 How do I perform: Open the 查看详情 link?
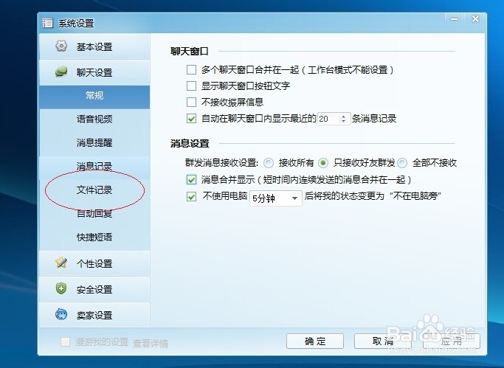(x=151, y=343)
